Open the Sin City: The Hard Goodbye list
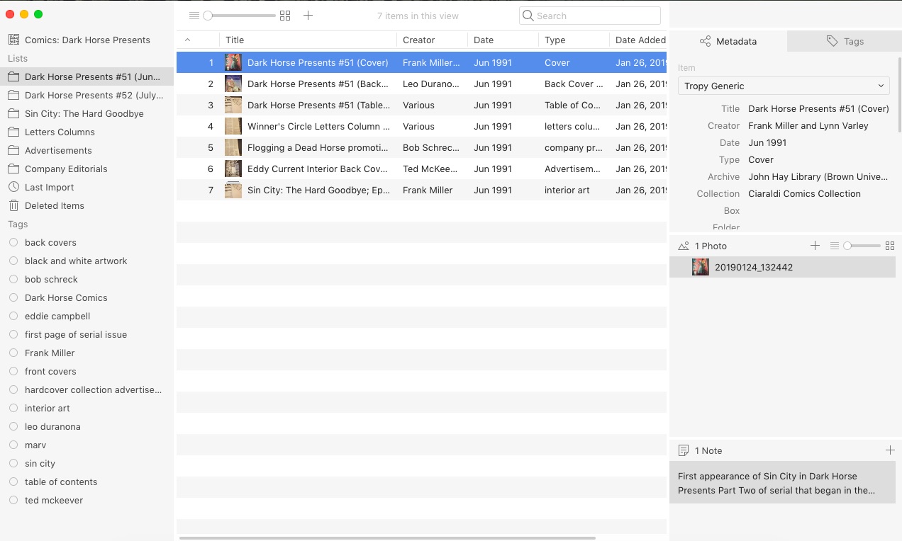 coord(84,114)
